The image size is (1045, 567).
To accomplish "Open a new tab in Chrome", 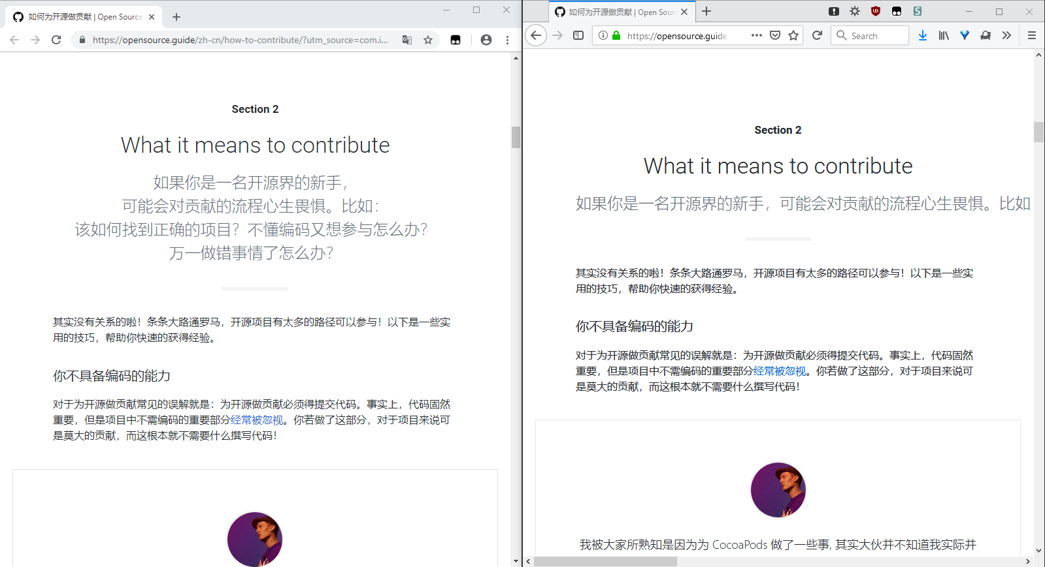I will point(176,17).
